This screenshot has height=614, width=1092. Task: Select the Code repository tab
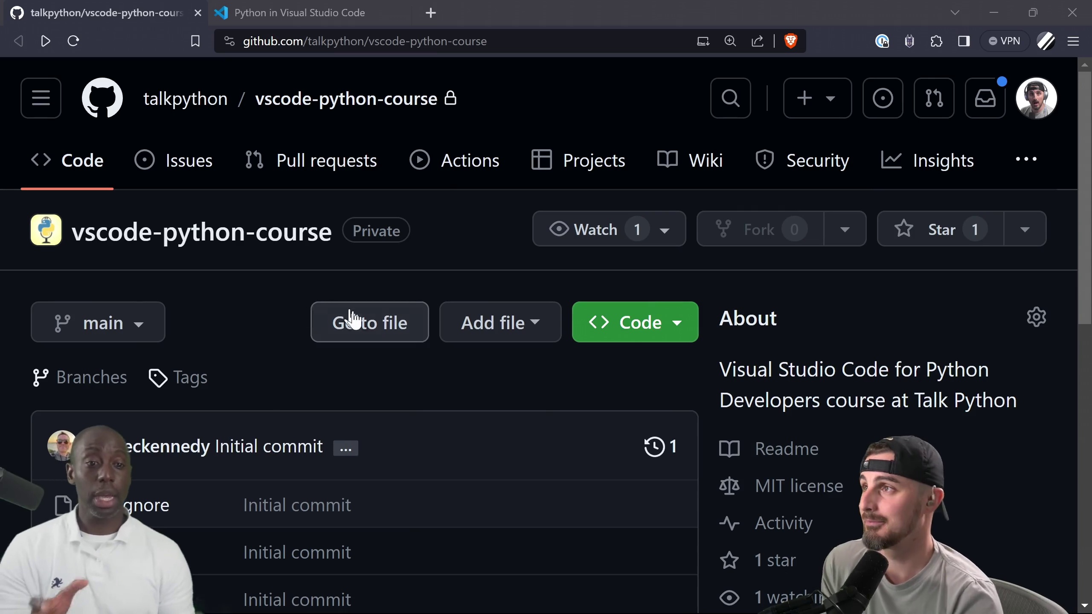67,161
